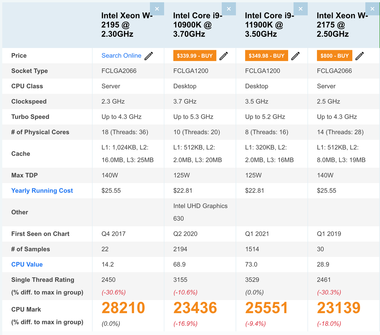
Task: Open the CPU Value link
Action: tap(27, 264)
